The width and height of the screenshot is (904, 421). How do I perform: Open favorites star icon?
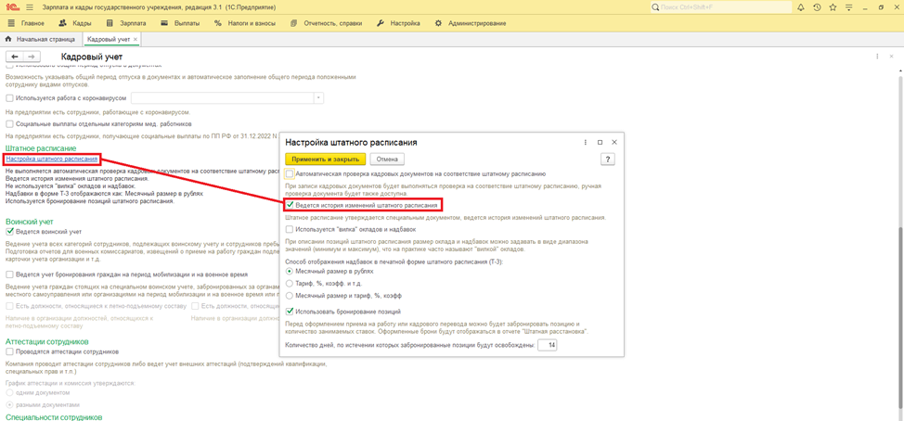point(833,7)
